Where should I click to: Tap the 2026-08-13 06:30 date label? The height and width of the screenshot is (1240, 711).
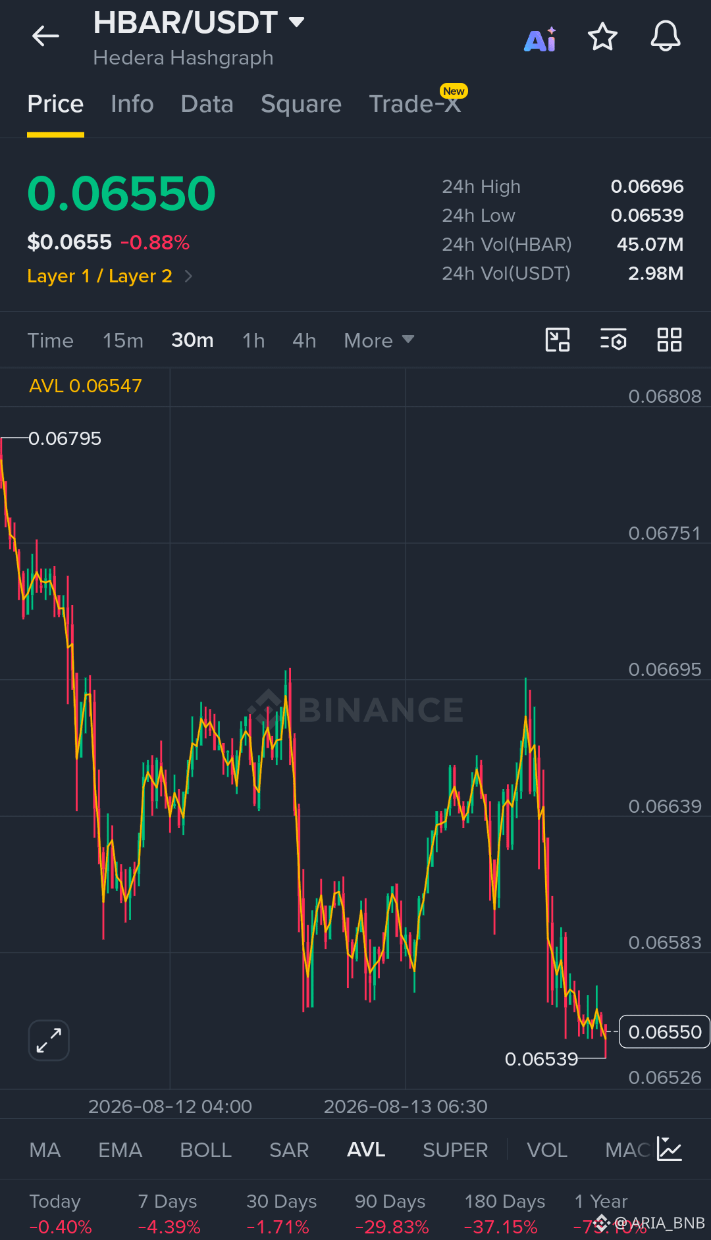[406, 1106]
